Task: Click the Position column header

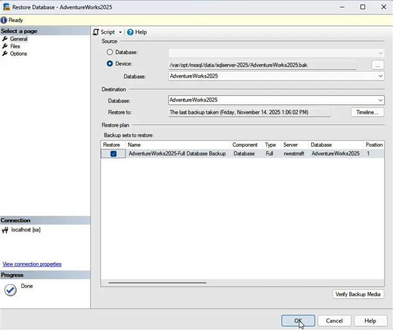Action: click(374, 145)
